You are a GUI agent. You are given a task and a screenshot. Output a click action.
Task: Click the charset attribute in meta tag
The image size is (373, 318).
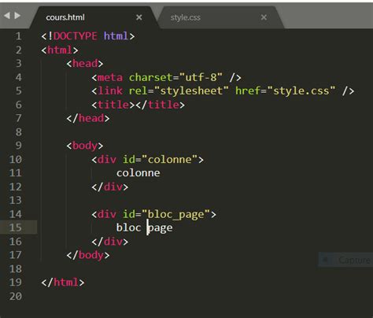pos(150,77)
